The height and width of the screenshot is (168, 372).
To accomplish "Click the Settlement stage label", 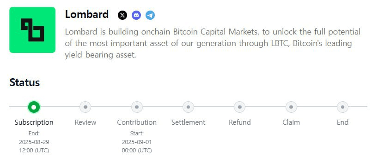I will [189, 122].
